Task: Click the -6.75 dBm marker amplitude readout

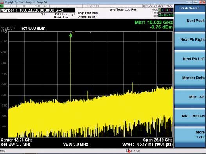Action: tap(161, 27)
